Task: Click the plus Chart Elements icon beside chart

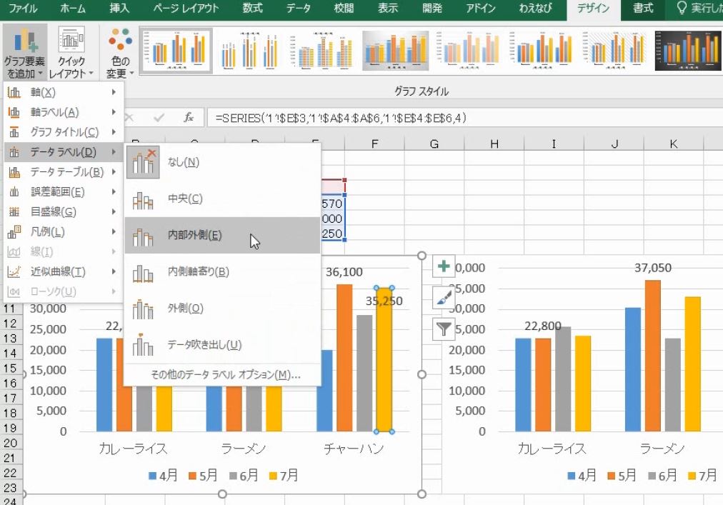Action: [x=443, y=266]
